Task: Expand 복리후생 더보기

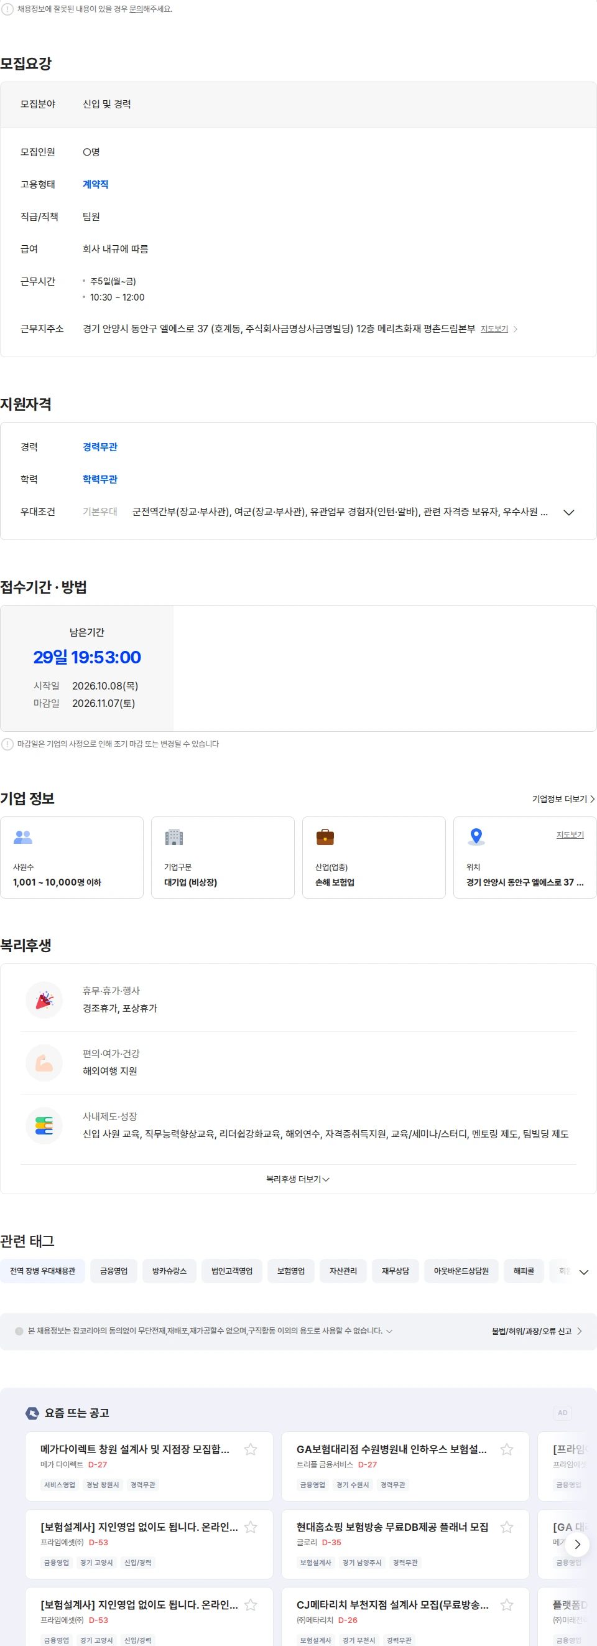Action: (298, 1179)
